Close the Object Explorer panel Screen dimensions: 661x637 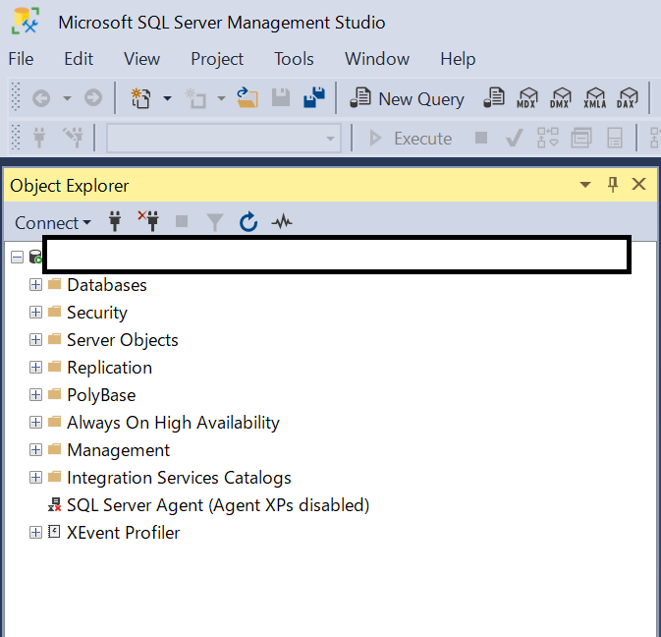coord(639,184)
